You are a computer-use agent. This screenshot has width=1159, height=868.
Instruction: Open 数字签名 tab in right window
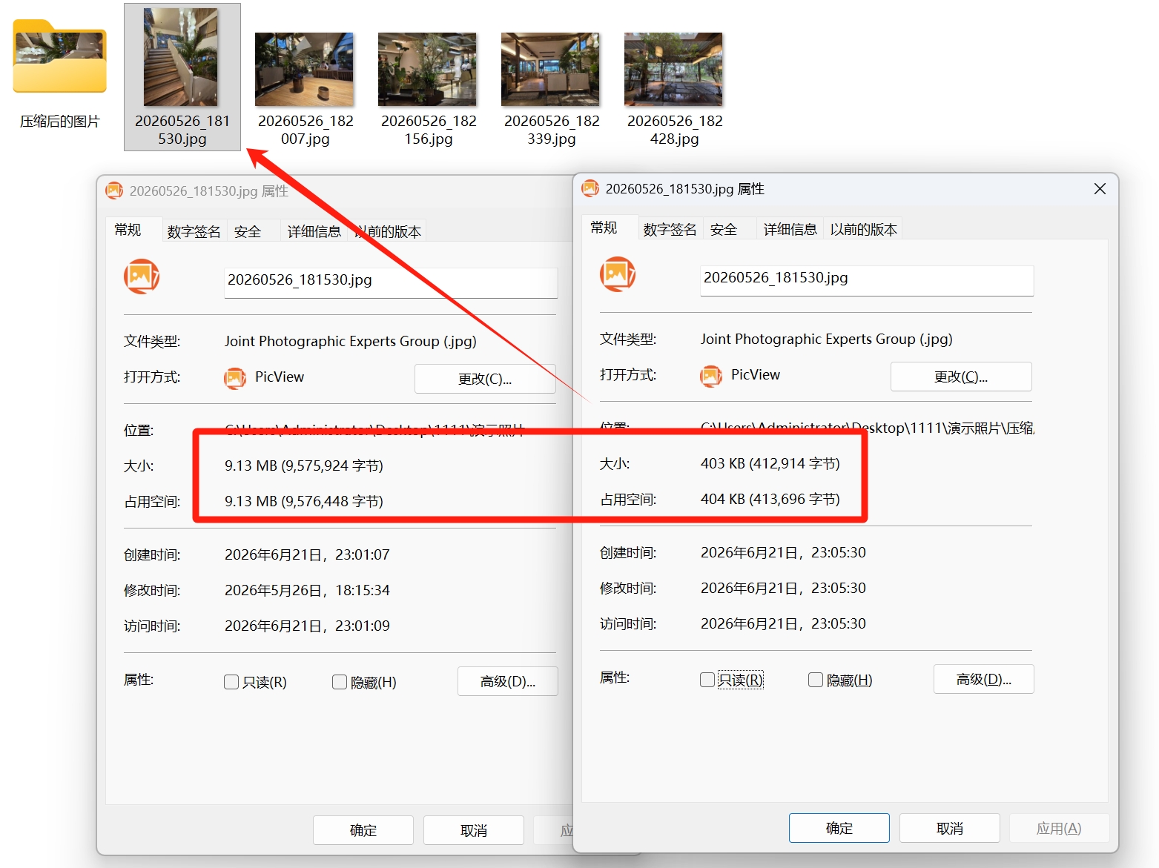(670, 229)
